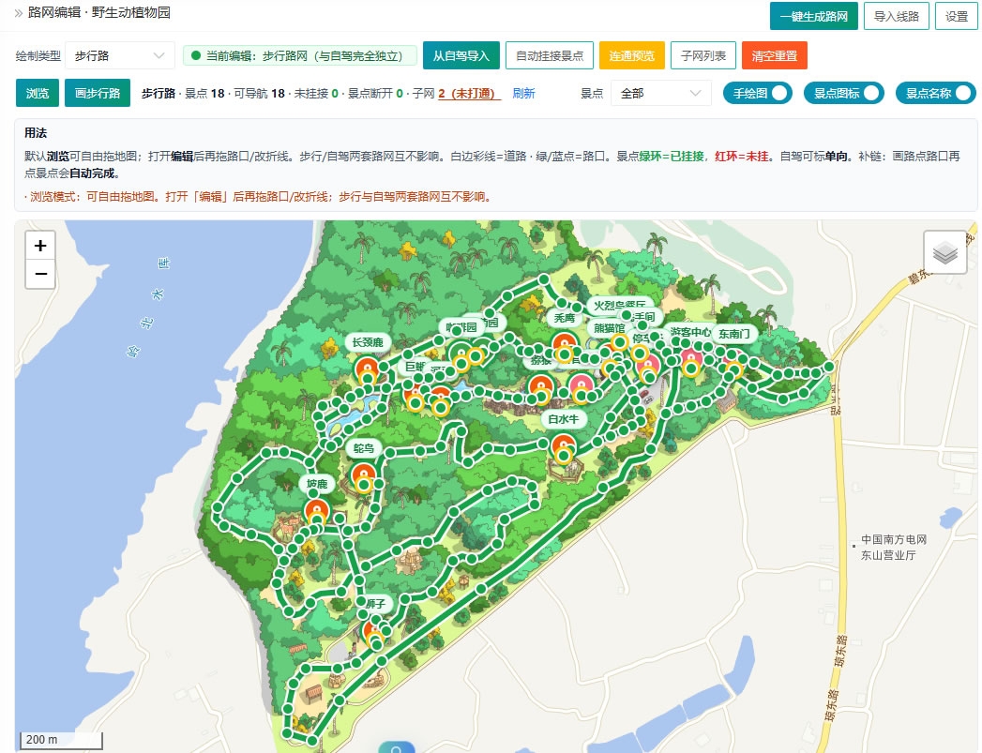This screenshot has height=753, width=982.
Task: Toggle the 手绘图 hand-drawn map switch
Action: (x=758, y=93)
